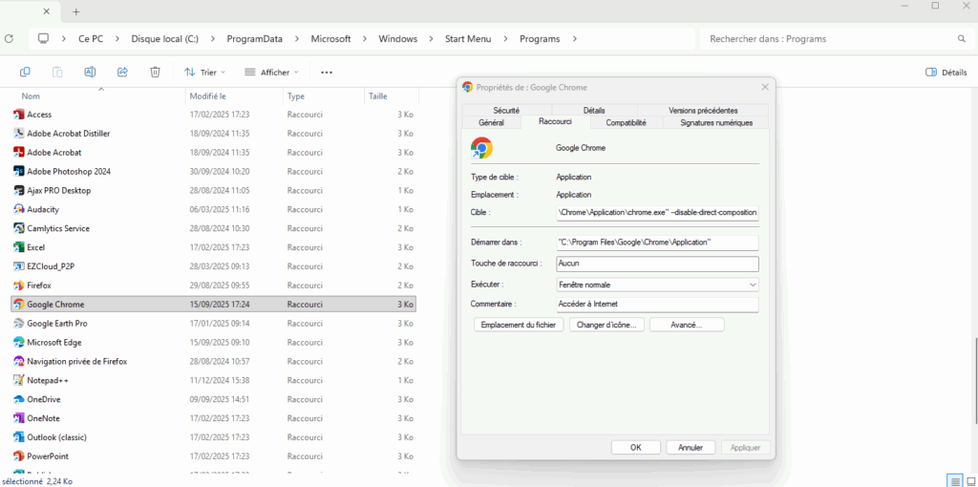
Task: Switch to the Sécurité tab
Action: coord(506,111)
